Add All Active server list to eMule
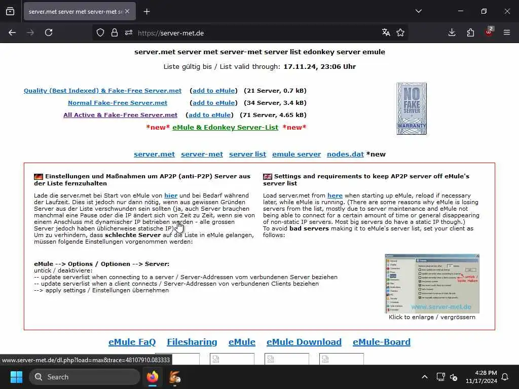The image size is (519, 389). [x=209, y=115]
